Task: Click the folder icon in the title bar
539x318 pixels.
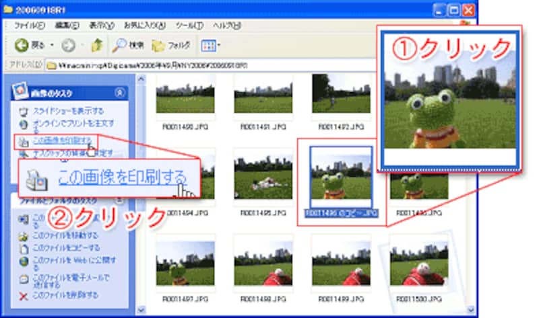Action: pos(8,9)
